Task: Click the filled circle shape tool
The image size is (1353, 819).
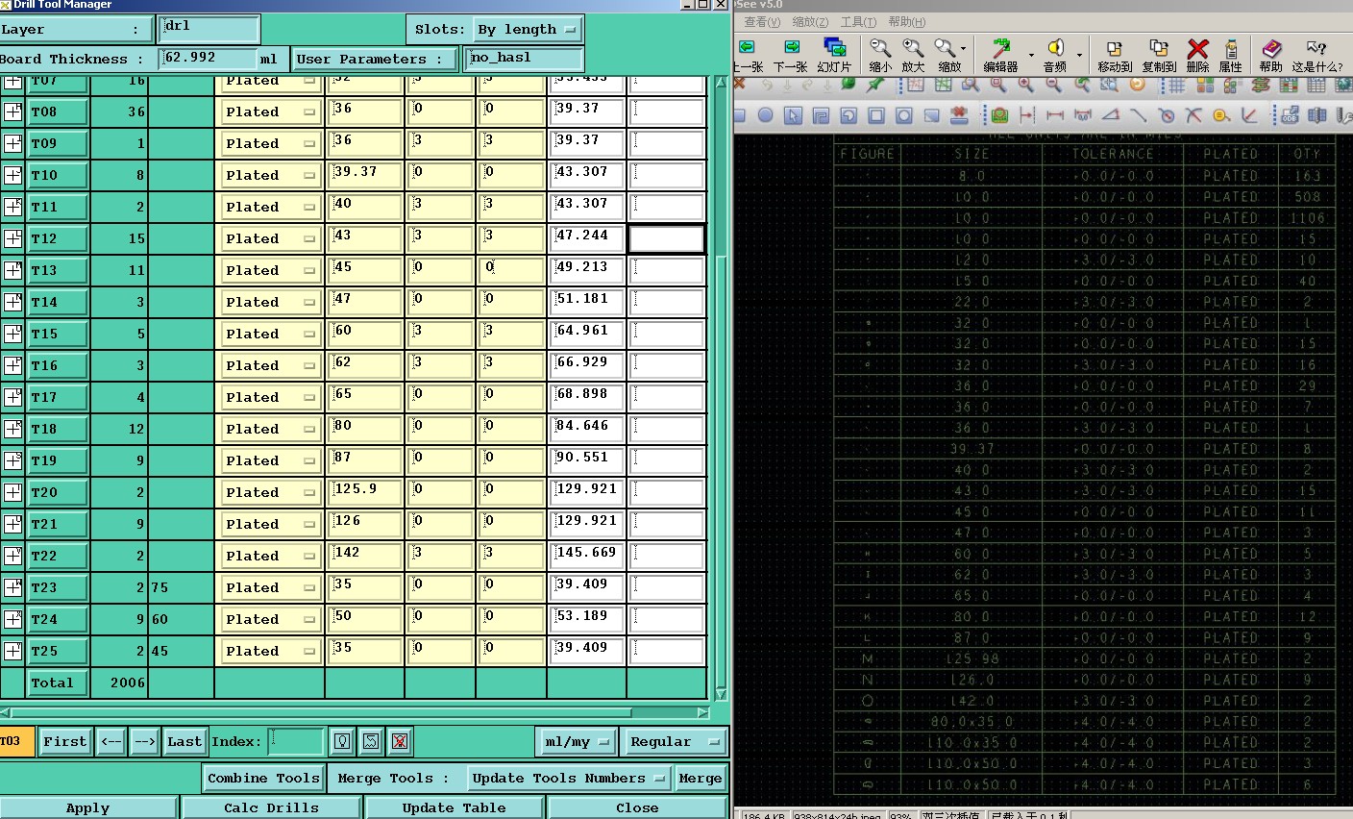Action: pyautogui.click(x=765, y=115)
